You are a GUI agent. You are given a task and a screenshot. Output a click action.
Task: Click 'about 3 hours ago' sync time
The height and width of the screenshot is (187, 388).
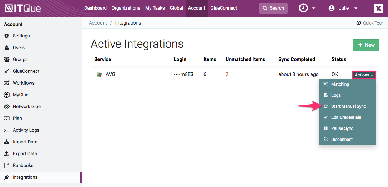(x=298, y=74)
